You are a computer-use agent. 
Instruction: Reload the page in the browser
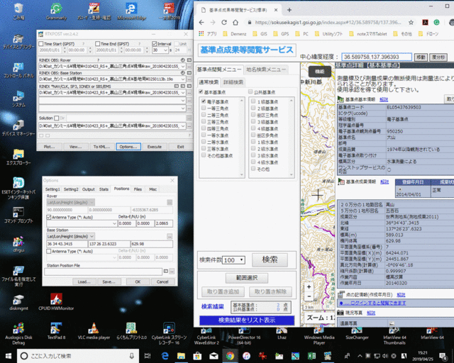pyautogui.click(x=224, y=22)
